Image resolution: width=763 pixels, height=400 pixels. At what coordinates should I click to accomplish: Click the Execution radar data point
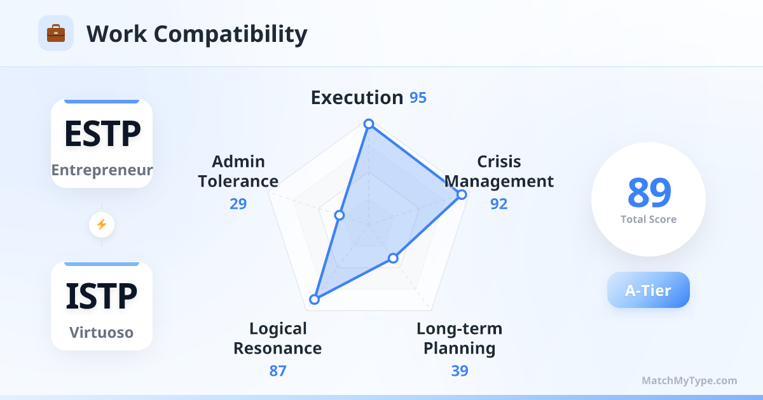click(x=368, y=124)
